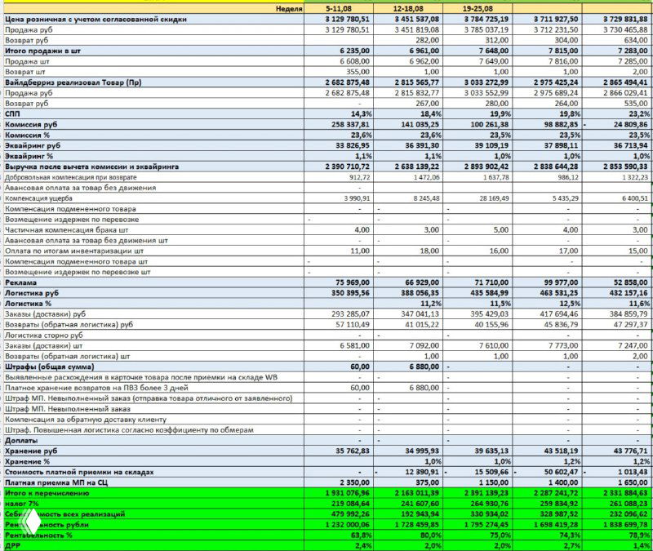Select the green 'налог 7%' row label
This screenshot has height=551, width=653.
(23, 504)
